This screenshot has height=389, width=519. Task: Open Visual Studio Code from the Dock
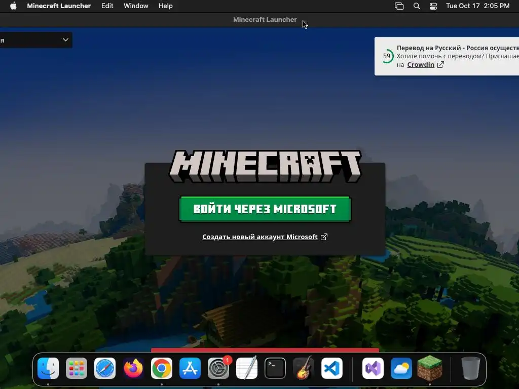(x=332, y=368)
